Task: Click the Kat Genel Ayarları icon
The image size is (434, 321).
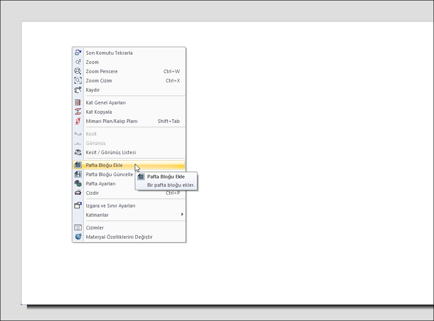Action: [78, 103]
